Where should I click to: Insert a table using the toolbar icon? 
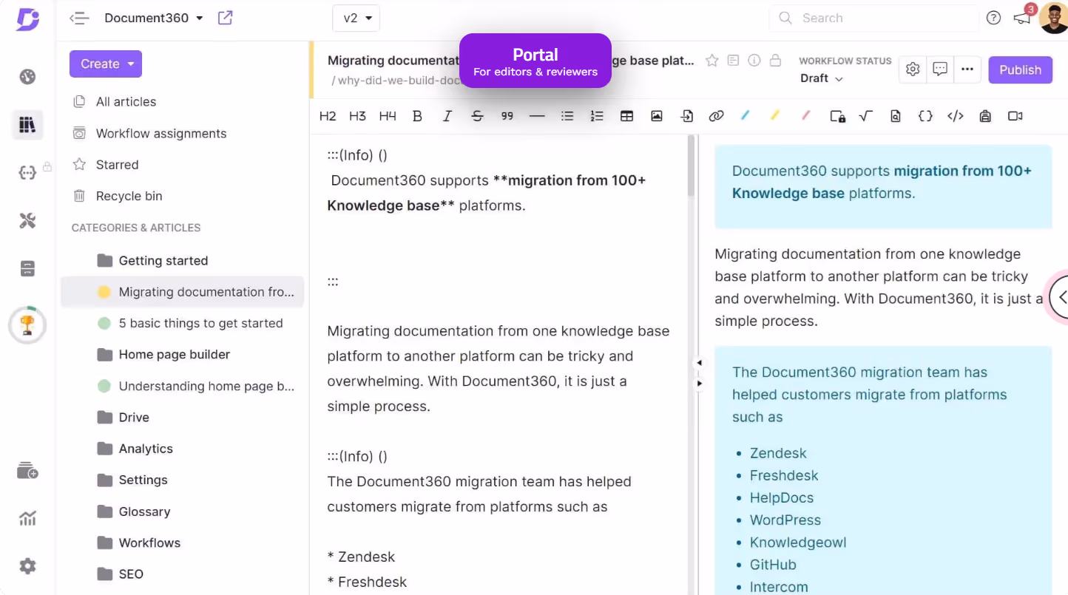tap(626, 116)
